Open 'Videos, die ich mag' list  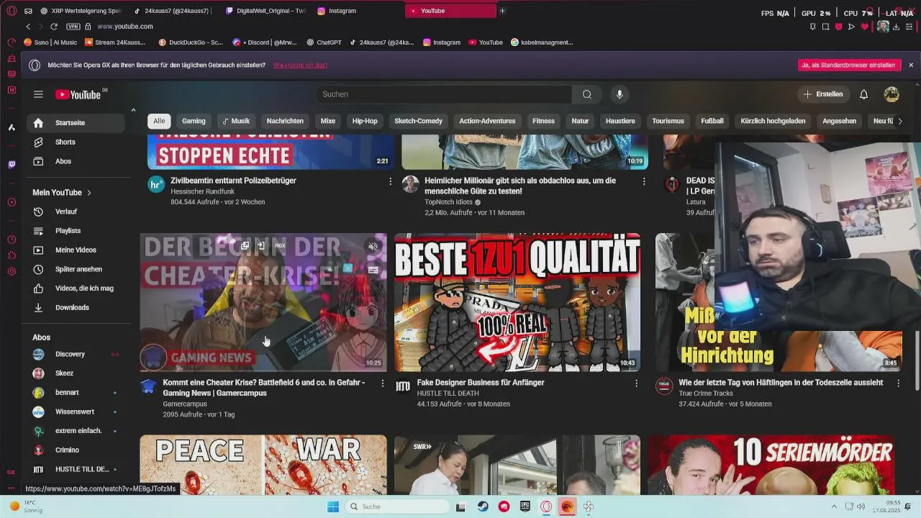coord(76,288)
